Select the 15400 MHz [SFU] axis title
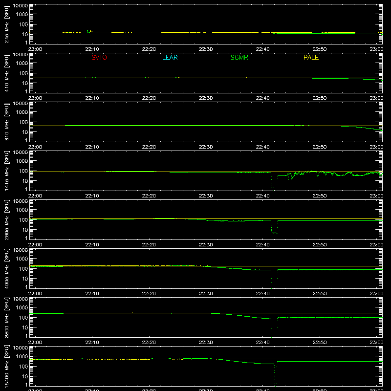Image resolution: width=391 pixels, height=391 pixels. pos(7,366)
